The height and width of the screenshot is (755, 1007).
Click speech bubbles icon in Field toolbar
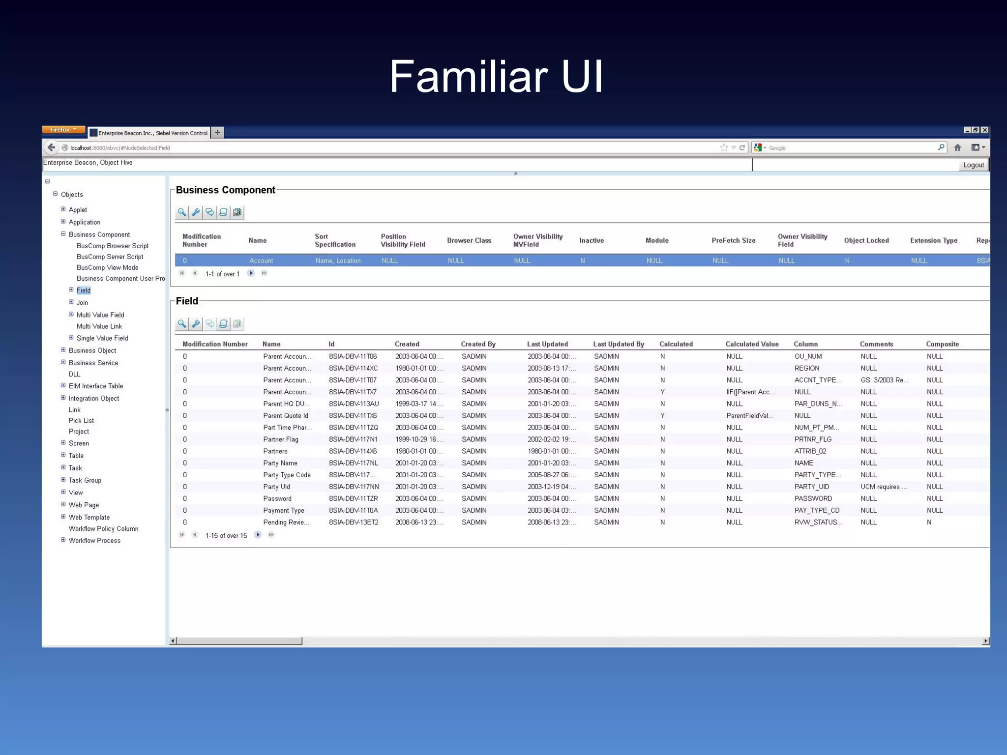[209, 324]
